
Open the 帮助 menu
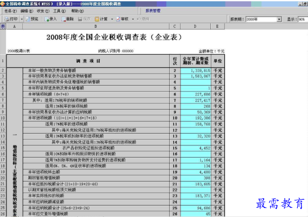tap(77, 11)
